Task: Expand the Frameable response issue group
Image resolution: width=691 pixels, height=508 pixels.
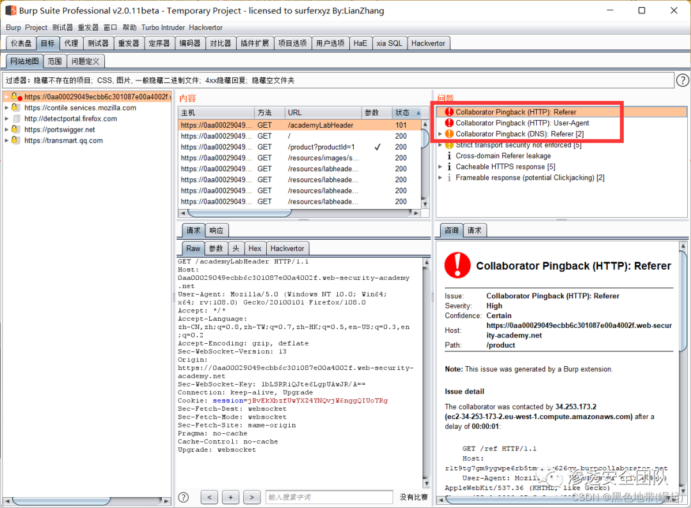Action: pos(440,178)
